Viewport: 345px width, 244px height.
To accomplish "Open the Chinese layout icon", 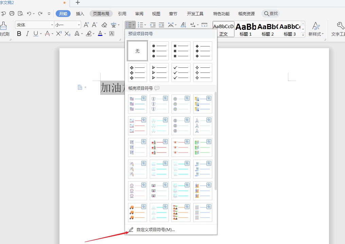I will [171, 25].
